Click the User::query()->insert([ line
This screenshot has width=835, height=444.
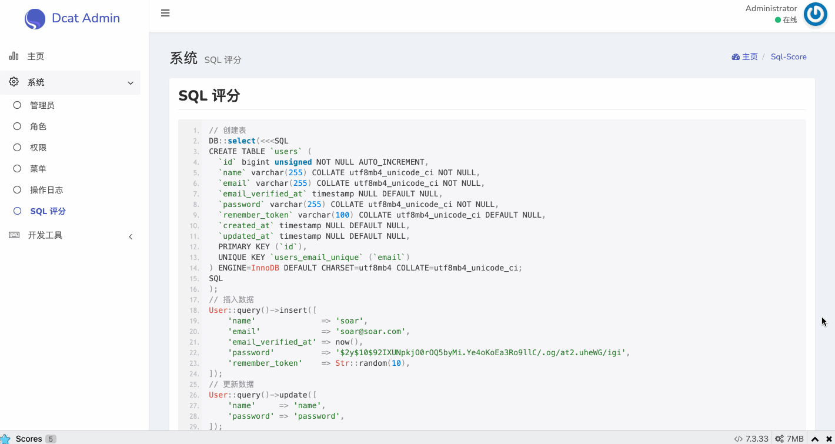point(263,310)
